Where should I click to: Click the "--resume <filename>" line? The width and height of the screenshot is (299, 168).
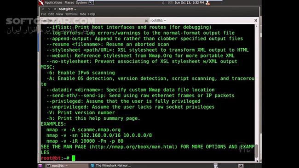(x=108, y=45)
